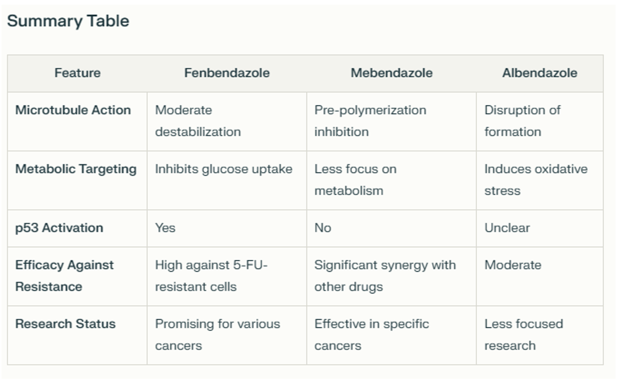Click the Moderate destabilization cell
Viewport: 621px width, 385px height.
pyautogui.click(x=198, y=121)
